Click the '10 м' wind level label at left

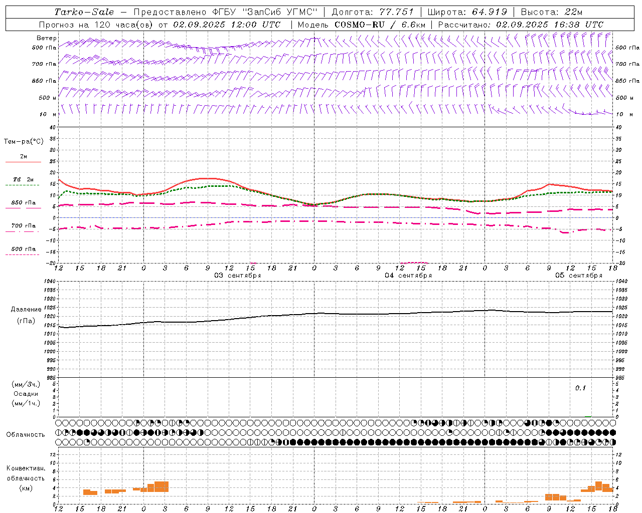[48, 114]
